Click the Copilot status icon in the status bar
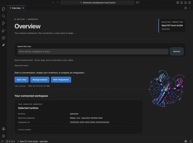193x143 pixels. pos(186,141)
